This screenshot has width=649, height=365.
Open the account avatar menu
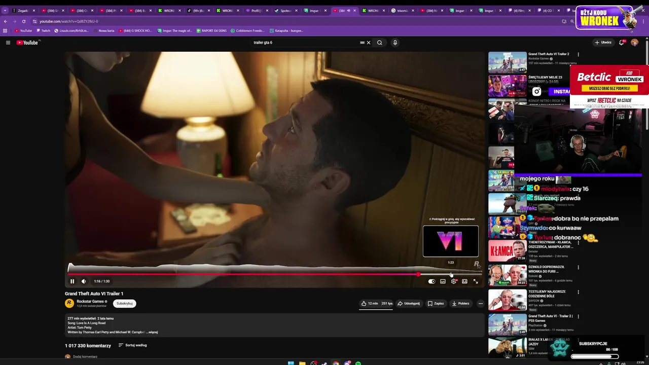point(635,43)
